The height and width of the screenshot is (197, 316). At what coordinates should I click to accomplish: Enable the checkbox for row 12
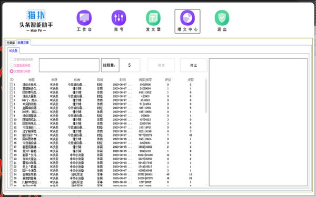coord(11,128)
